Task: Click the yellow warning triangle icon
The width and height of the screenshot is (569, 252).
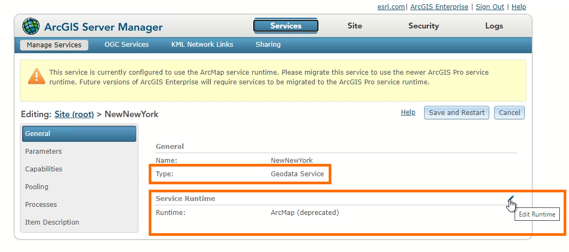Action: pyautogui.click(x=37, y=76)
